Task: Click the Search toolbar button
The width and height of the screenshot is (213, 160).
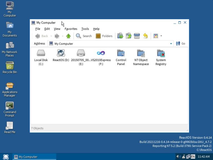Action: coord(84,36)
